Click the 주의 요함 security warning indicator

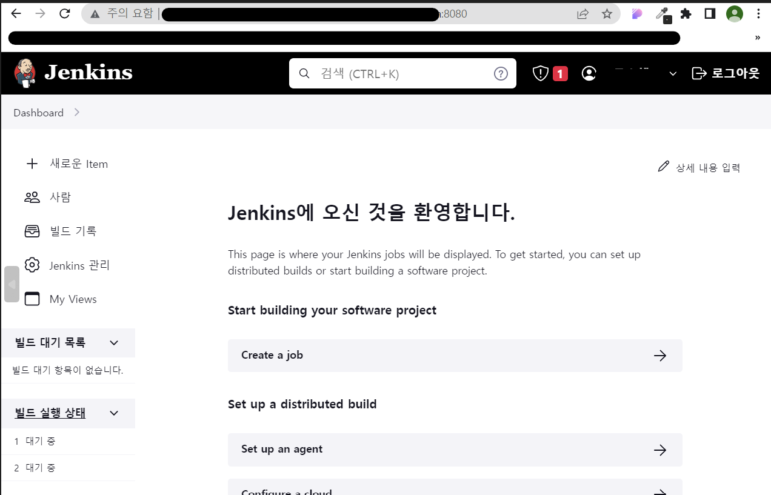coord(121,14)
